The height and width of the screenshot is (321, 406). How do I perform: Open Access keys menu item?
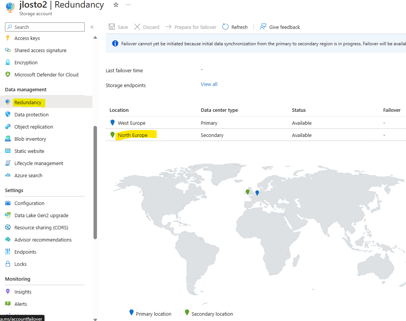[27, 38]
